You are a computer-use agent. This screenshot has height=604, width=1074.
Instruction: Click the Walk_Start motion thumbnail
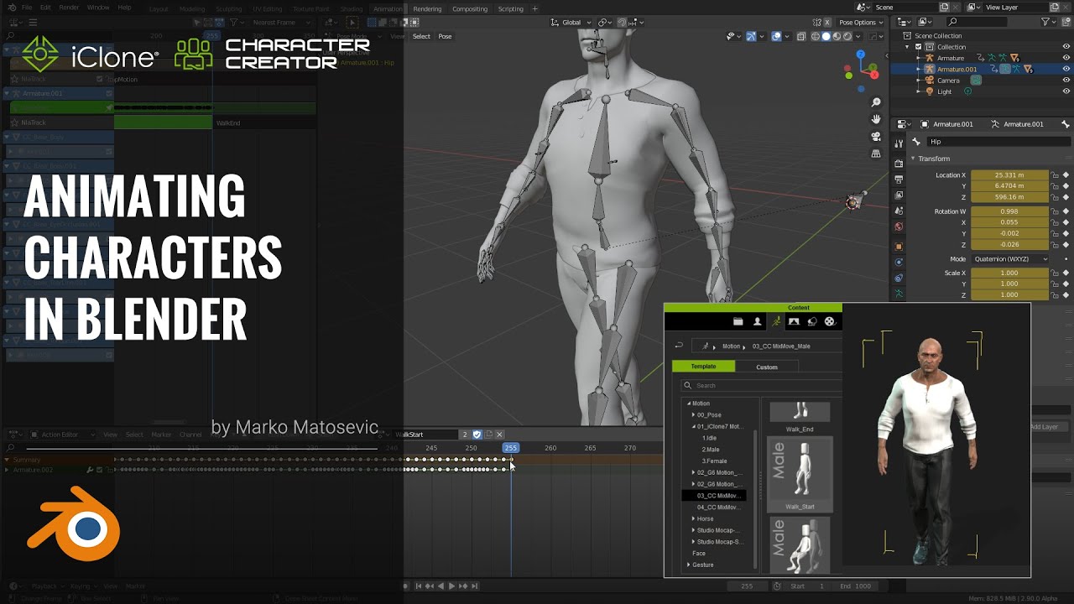[800, 474]
